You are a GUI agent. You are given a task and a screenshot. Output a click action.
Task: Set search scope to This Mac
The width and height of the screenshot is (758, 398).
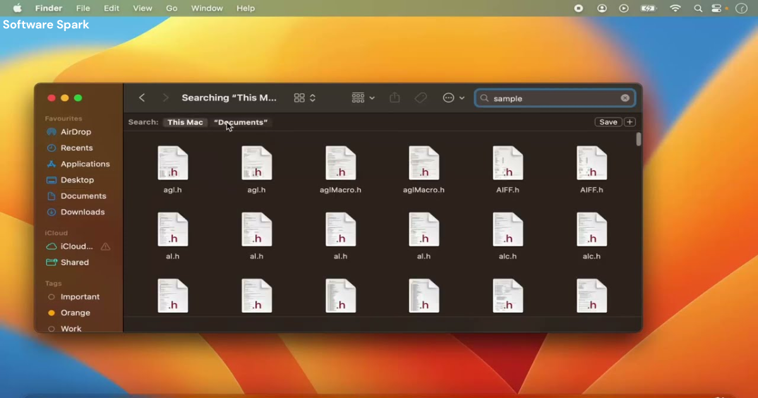[x=185, y=122]
